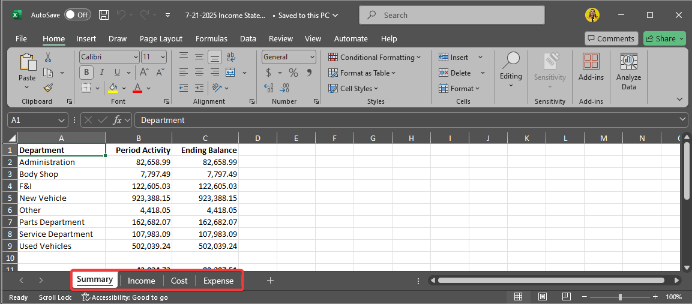Viewport: 692px width, 304px height.
Task: Open the Analyze Data tool
Action: click(x=628, y=71)
